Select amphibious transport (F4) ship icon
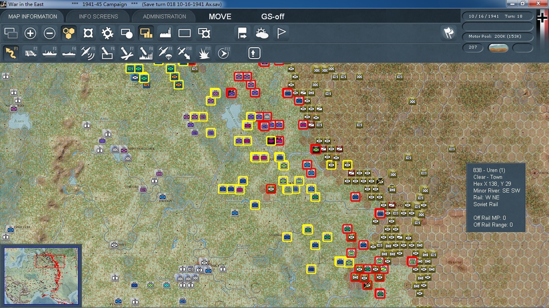 coord(69,53)
